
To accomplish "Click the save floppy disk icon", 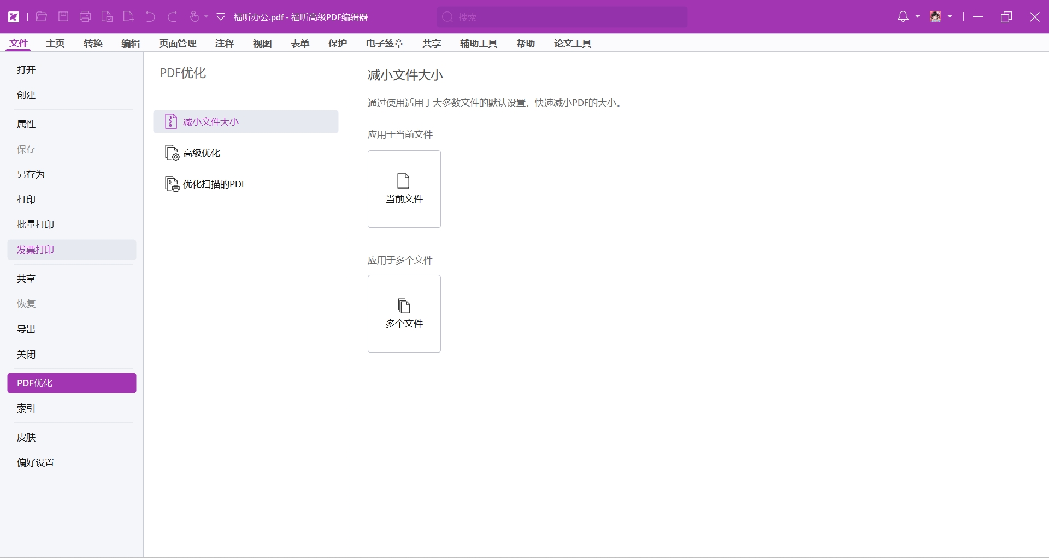I will 63,17.
